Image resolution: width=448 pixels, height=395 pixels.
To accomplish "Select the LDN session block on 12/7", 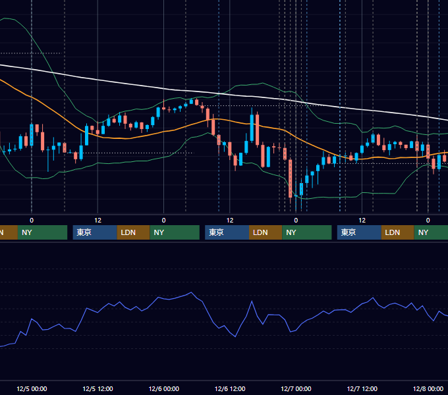I will point(398,232).
